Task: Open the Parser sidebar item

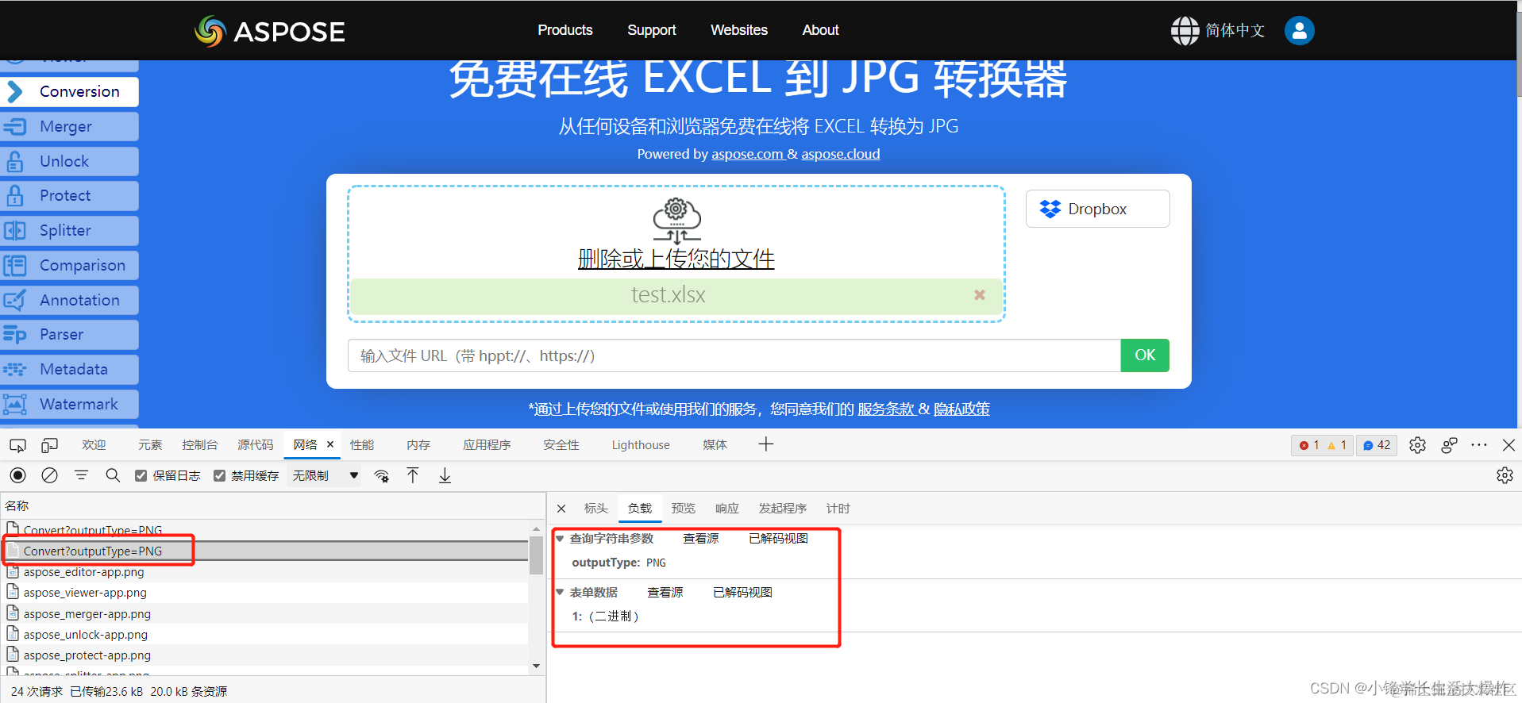Action: point(70,334)
